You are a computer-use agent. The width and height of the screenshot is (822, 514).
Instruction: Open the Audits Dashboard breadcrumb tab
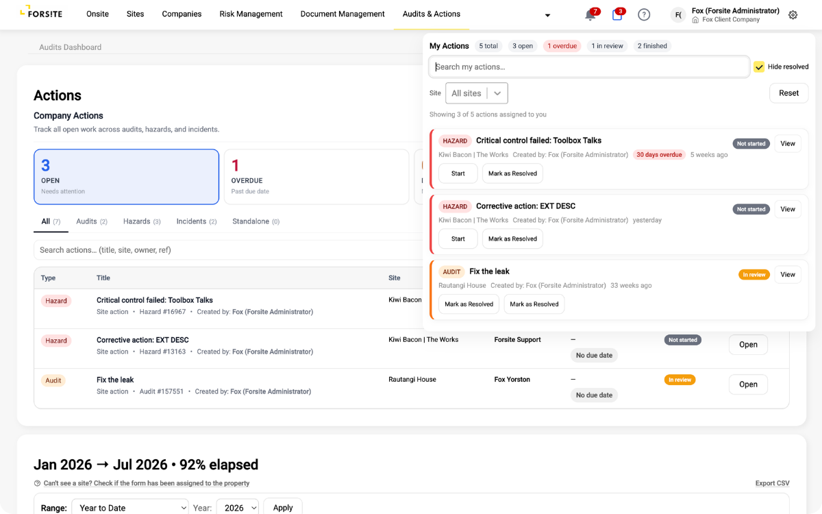tap(70, 47)
